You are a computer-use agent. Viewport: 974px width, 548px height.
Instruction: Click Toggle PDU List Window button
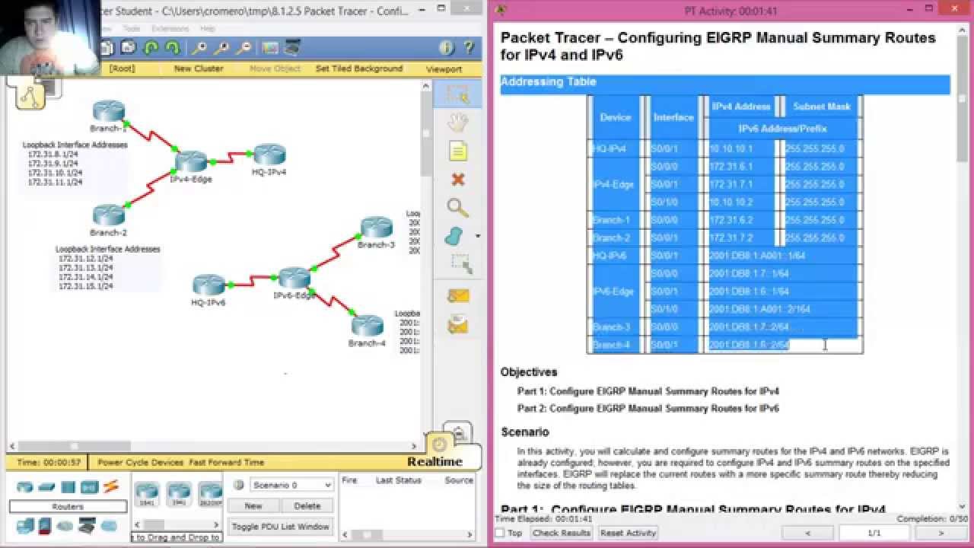(x=281, y=526)
